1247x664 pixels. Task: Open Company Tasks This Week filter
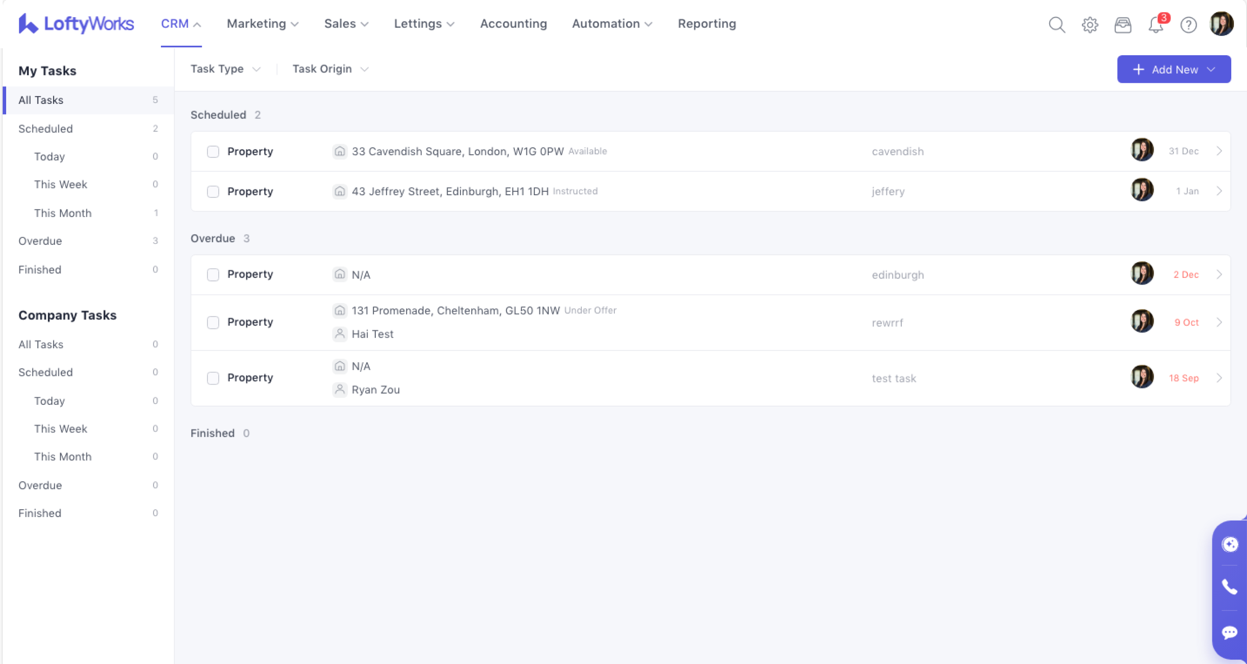coord(61,429)
